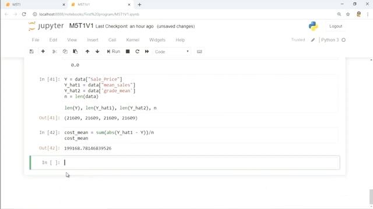The height and width of the screenshot is (209, 373).
Task: Click the Out[41] prompt label
Action: pyautogui.click(x=50, y=118)
